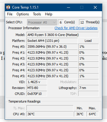The height and width of the screenshot is (122, 107).
Task: Open the Tools menu
Action: click(37, 14)
